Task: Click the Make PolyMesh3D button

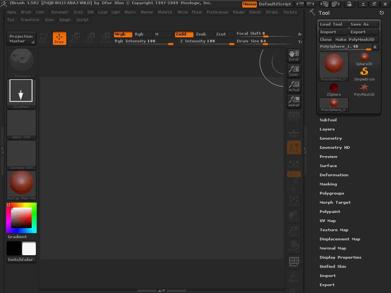Action: (356, 39)
